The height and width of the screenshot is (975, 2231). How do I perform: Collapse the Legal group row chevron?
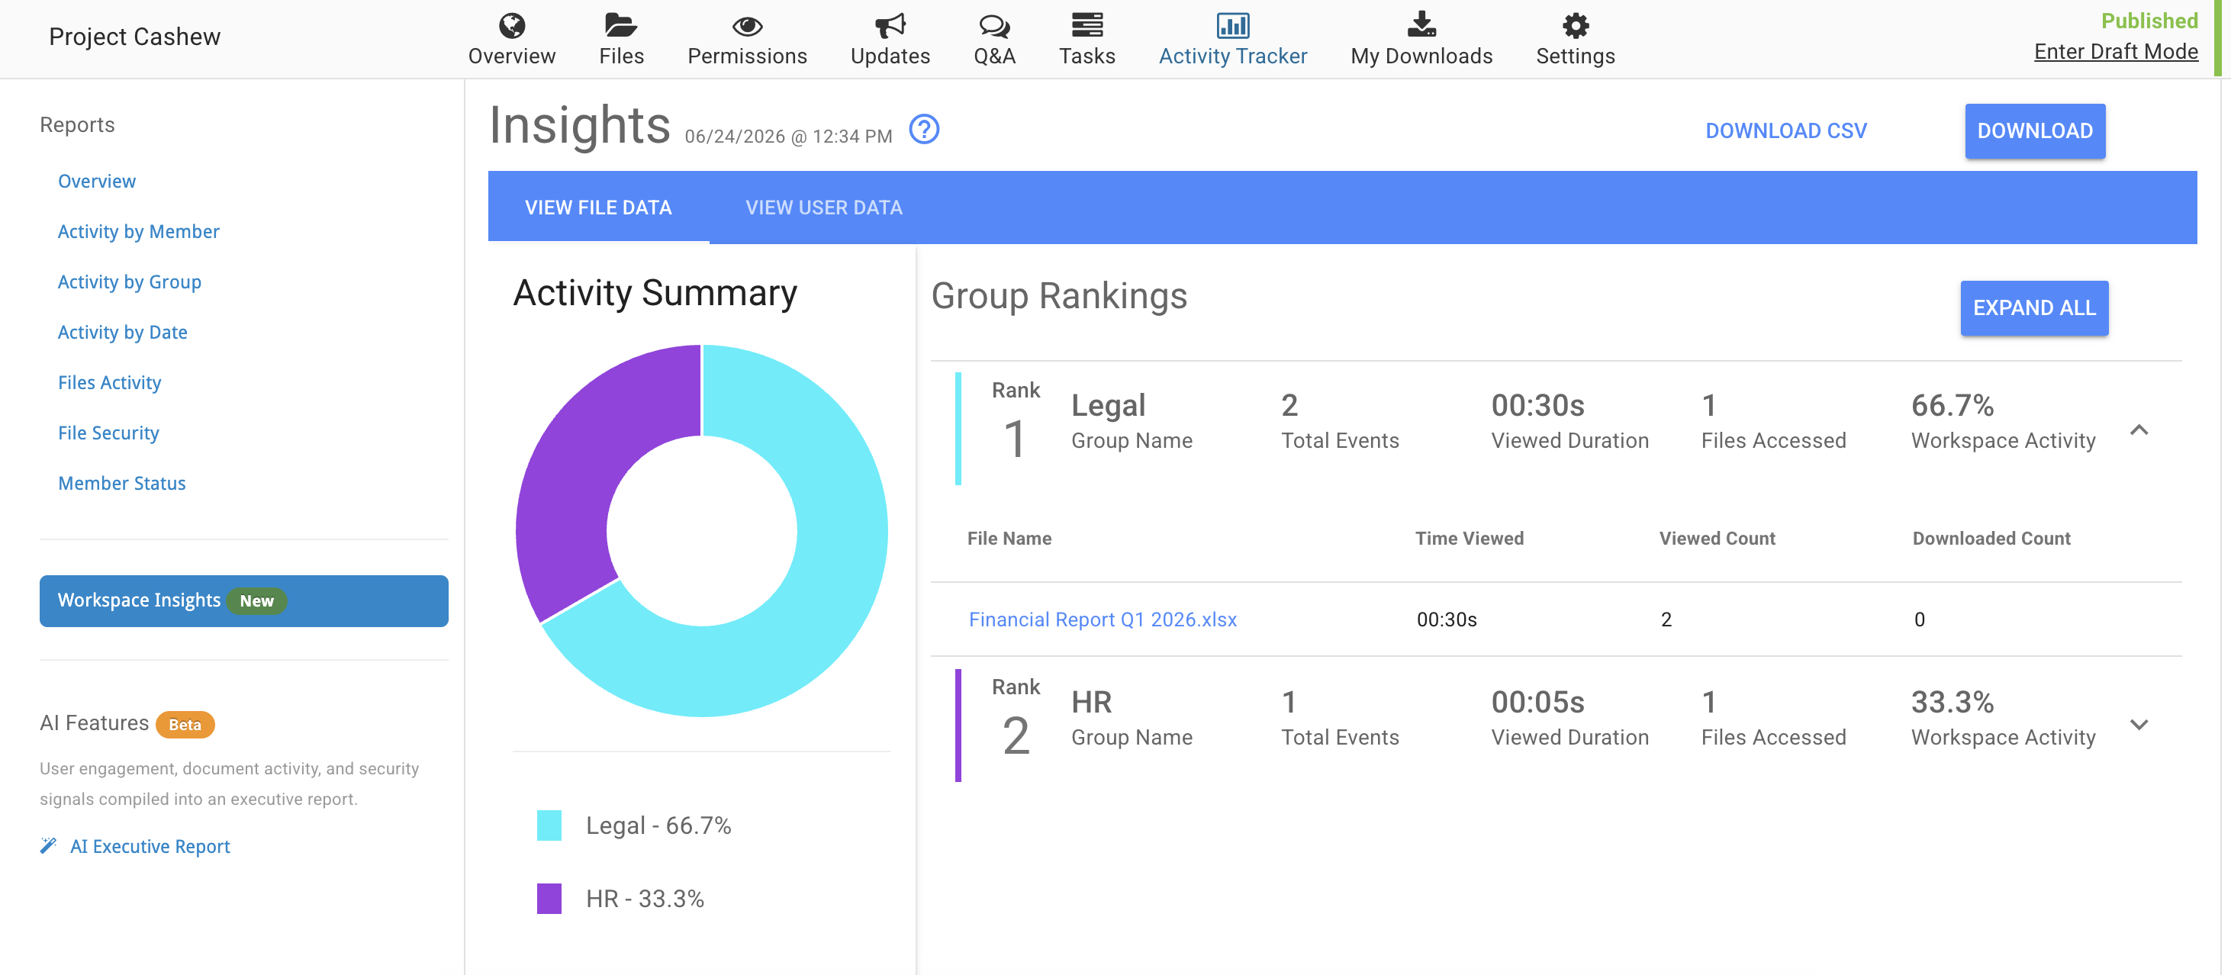2139,430
